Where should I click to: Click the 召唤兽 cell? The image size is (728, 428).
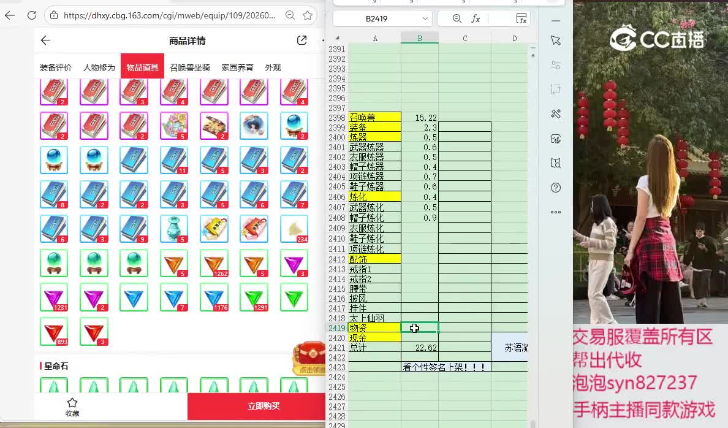point(374,118)
